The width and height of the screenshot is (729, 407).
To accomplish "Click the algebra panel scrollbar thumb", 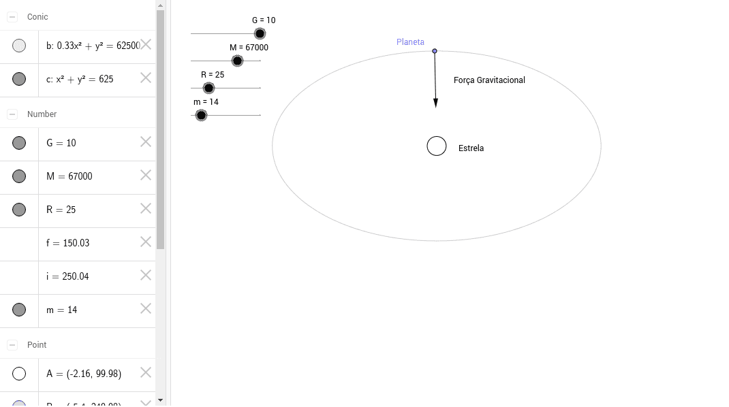I will [160, 129].
